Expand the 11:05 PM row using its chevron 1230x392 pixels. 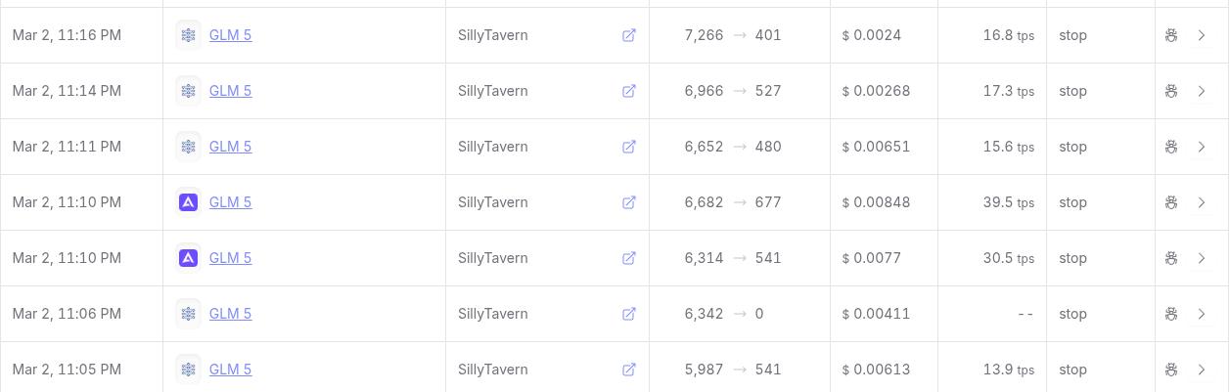coord(1202,370)
